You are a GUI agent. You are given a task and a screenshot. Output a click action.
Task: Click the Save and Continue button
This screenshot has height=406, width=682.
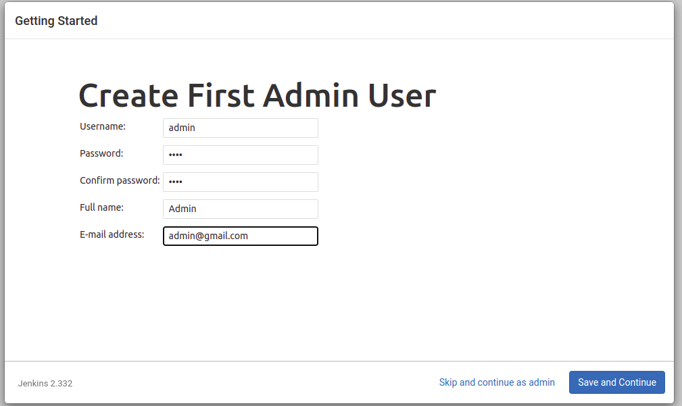coord(616,382)
